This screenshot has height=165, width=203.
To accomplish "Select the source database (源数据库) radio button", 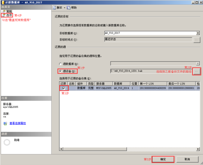I will (x=60, y=64).
